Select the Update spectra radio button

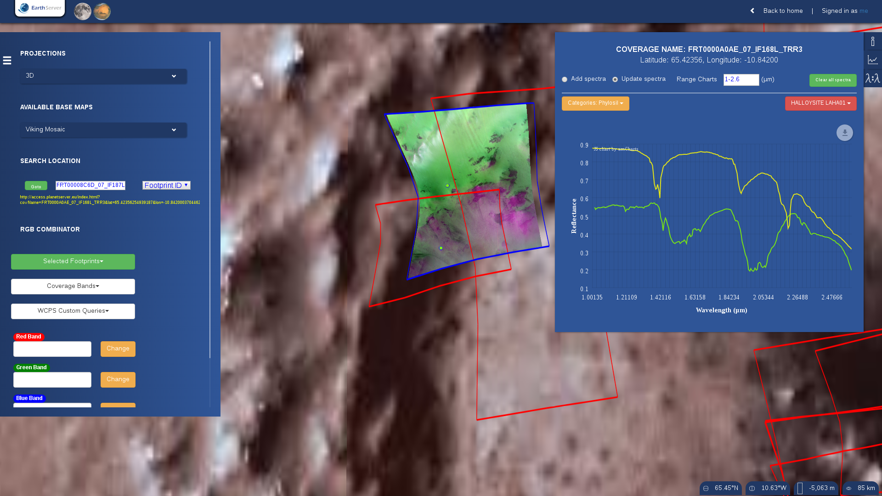coord(615,79)
